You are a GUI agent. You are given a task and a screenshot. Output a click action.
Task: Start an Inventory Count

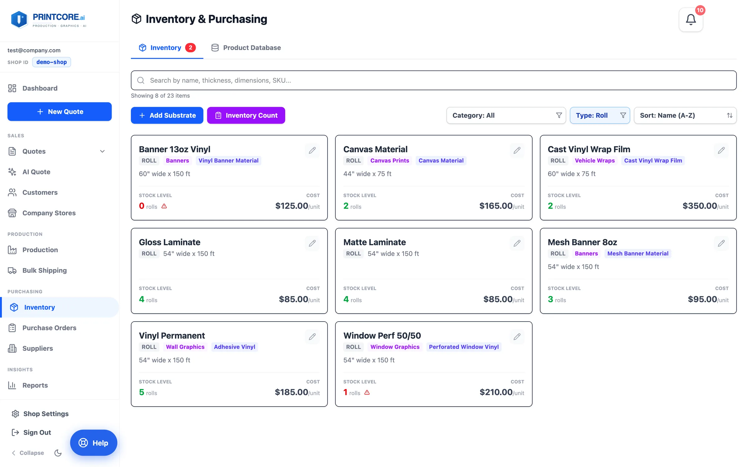pyautogui.click(x=246, y=116)
